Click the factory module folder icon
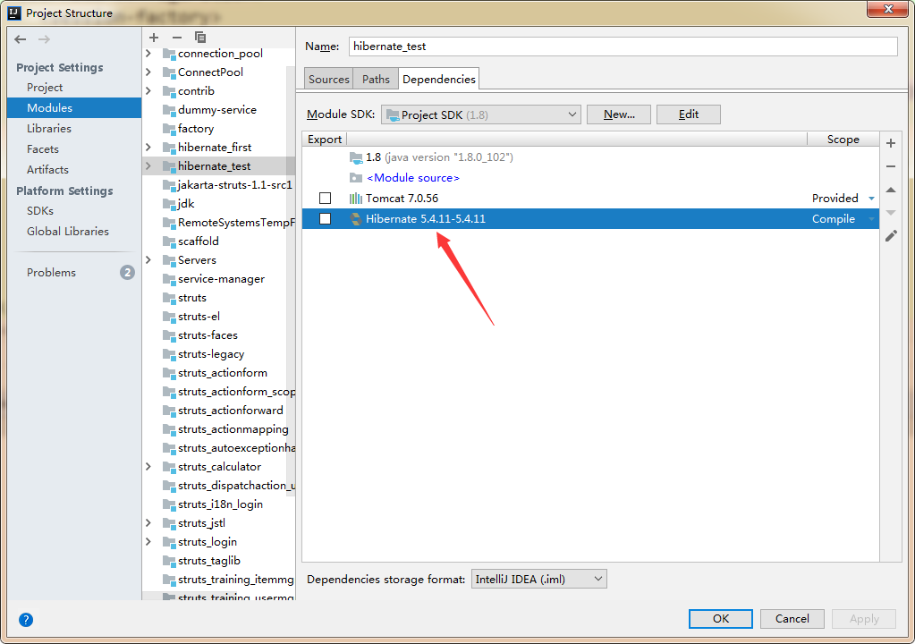 click(169, 129)
